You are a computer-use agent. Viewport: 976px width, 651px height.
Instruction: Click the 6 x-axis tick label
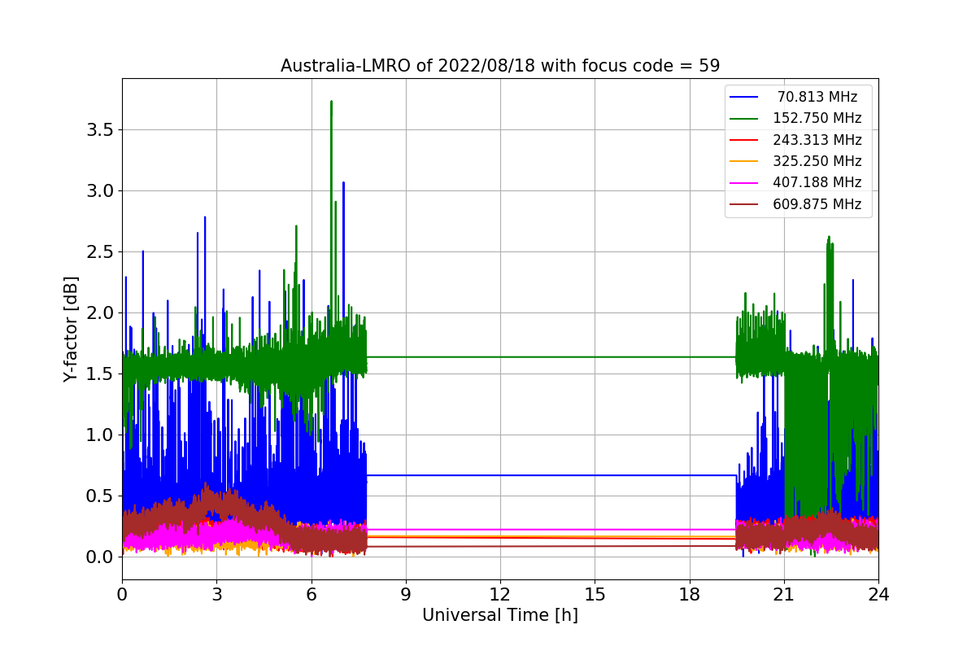pos(311,595)
